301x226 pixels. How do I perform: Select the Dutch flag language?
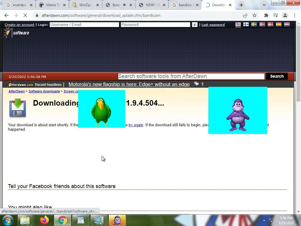[x=287, y=24]
